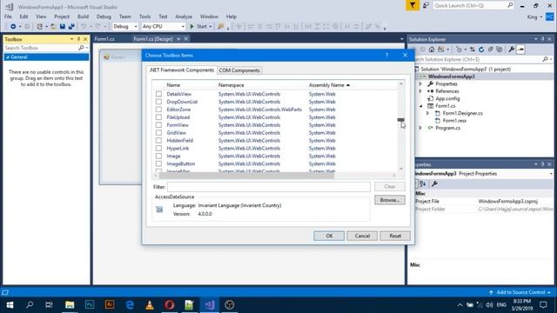The height and width of the screenshot is (313, 557).
Task: Click the New Project toolbar icon
Action: pyautogui.click(x=39, y=27)
